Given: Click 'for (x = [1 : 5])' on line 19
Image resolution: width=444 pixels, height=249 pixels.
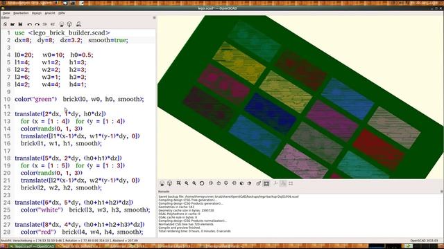Looking at the screenshot, I should coord(45,165).
